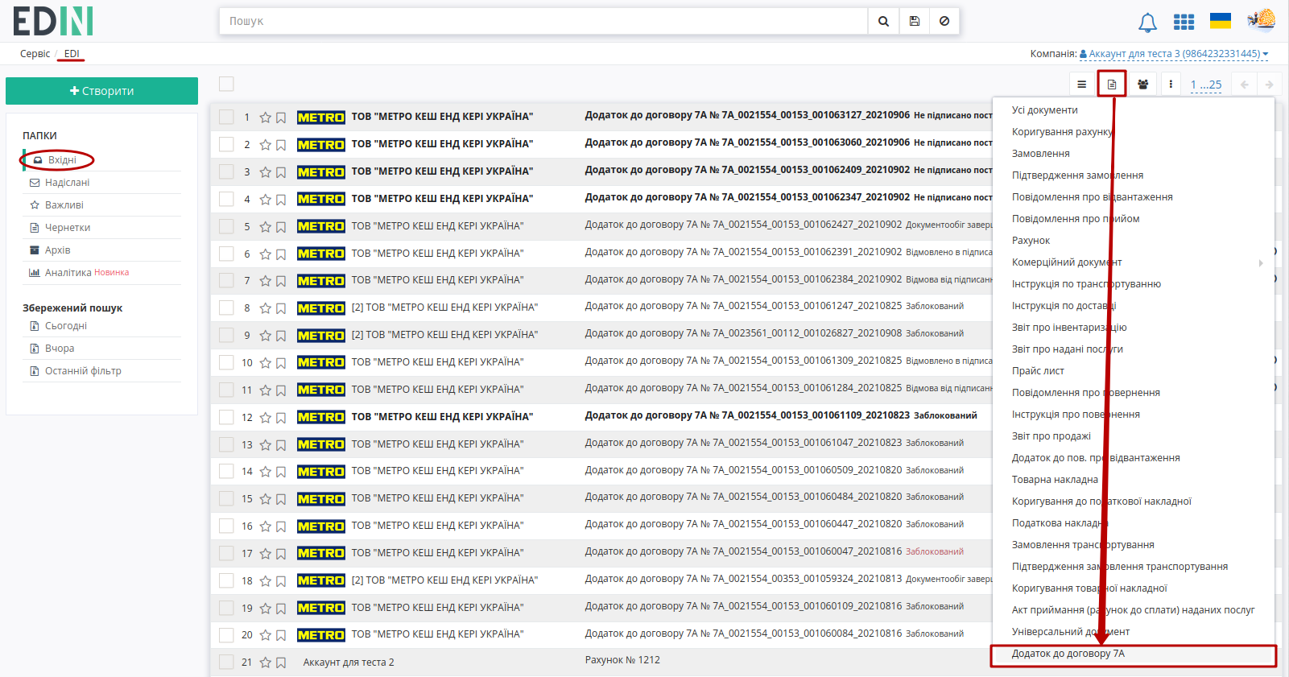Choose Універсальний документ type
Viewport: 1289px width, 677px height.
[1070, 632]
